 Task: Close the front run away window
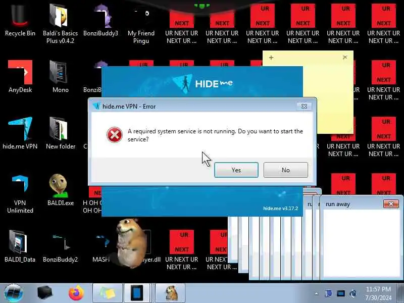pyautogui.click(x=391, y=204)
